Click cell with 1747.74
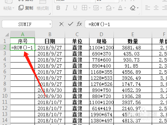The height and width of the screenshot is (125, 167). tap(133, 84)
